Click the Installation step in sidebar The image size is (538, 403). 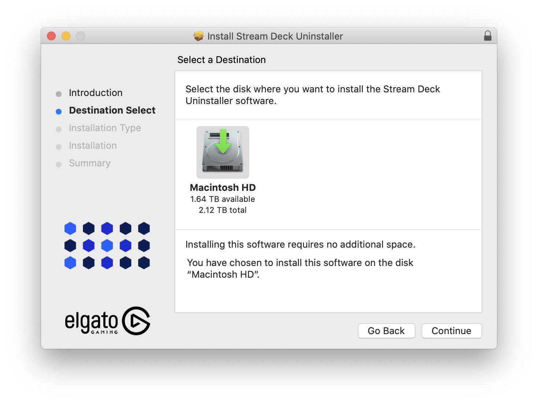point(93,145)
